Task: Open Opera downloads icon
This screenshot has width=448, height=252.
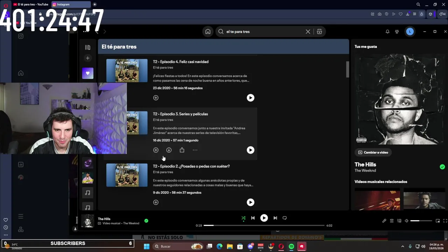Action: coord(408,14)
